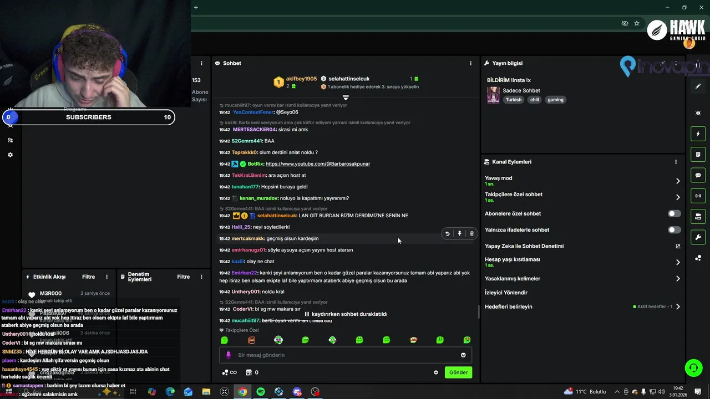Expand Hedefleri belirleyin goals arrow
The width and height of the screenshot is (710, 399).
tap(678, 306)
